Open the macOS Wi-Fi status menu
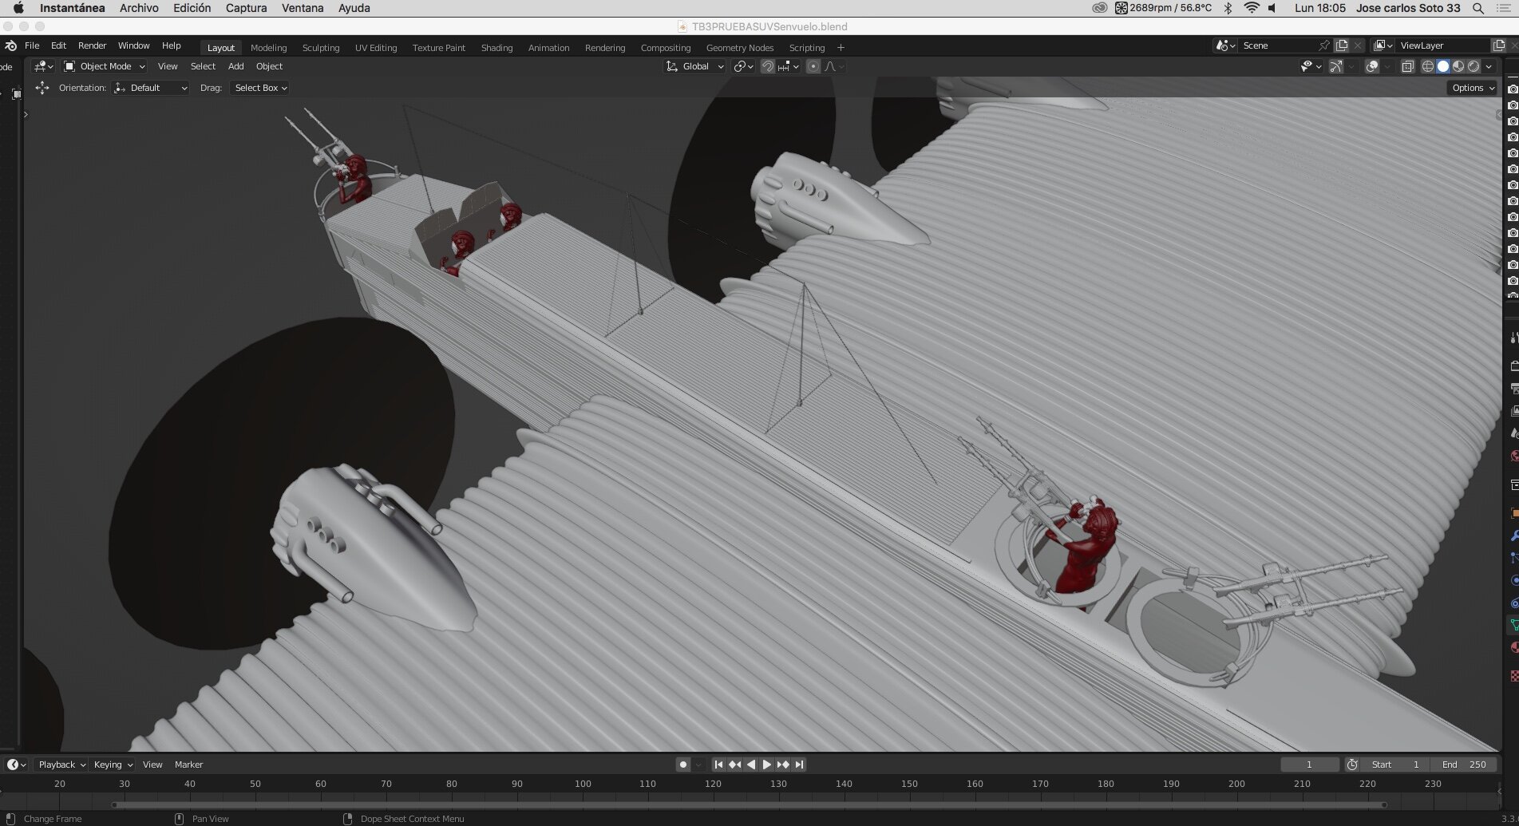 (x=1252, y=8)
